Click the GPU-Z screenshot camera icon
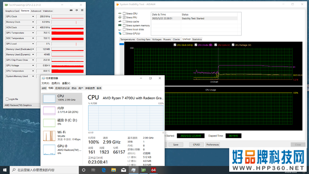Screen dimensions: 309x174 (71, 10)
